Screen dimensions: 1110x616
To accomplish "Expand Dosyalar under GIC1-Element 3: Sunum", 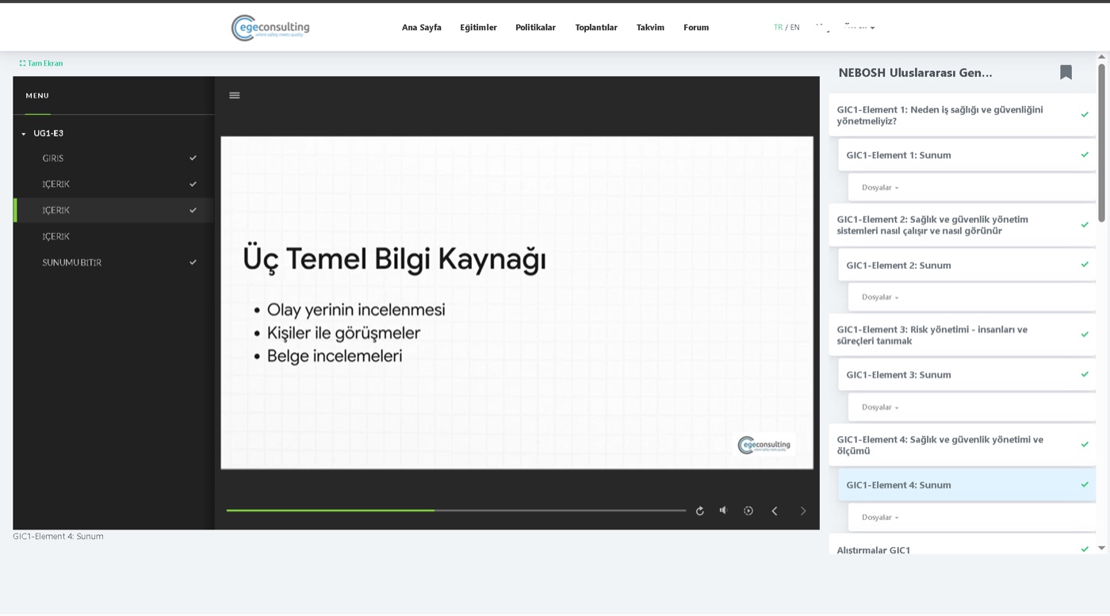I will (880, 407).
